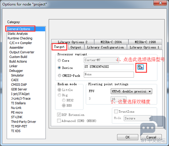Image resolution: width=169 pixels, height=146 pixels.
Task: Switch to the Output tab
Action: 76,47
